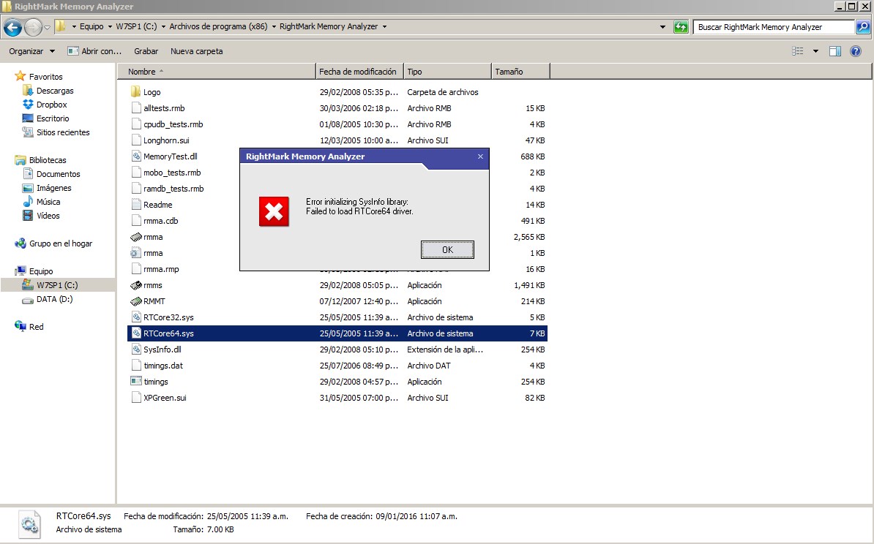874x544 pixels.
Task: Click the search magnifier icon
Action: [x=863, y=27]
